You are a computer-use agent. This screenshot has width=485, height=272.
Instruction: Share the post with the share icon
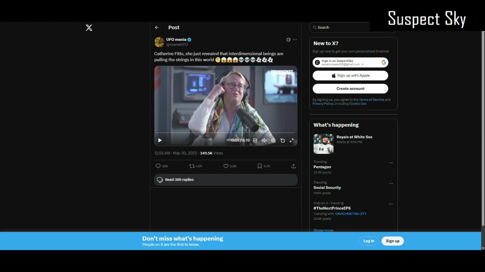pyautogui.click(x=293, y=166)
